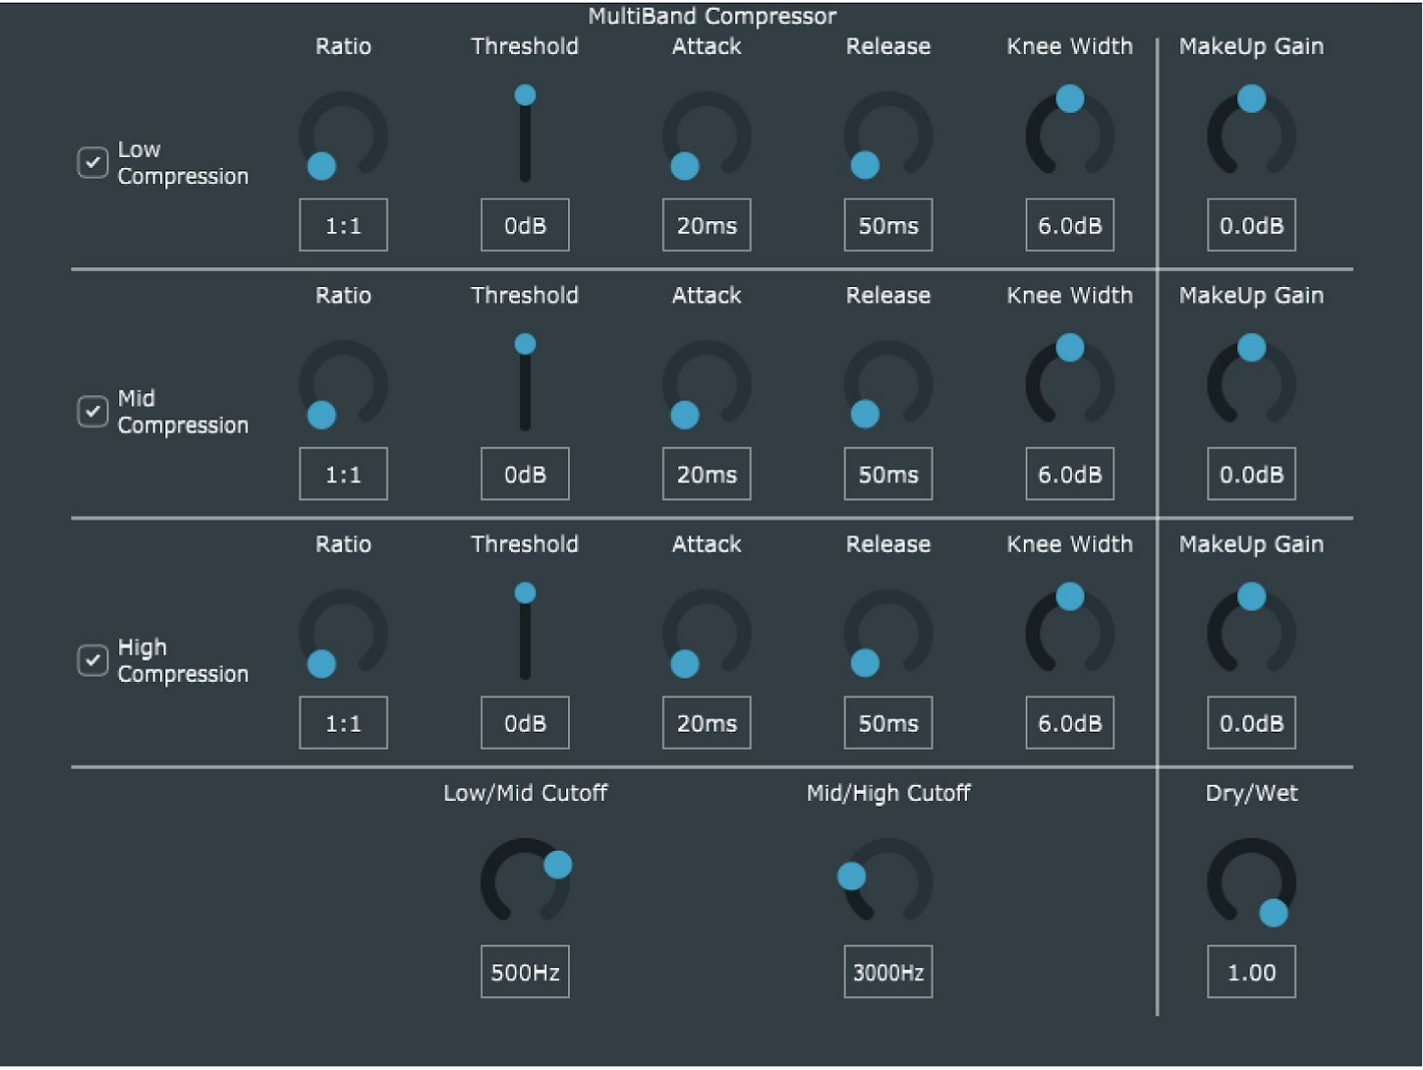Disable the High Compression checkbox
Image resolution: width=1423 pixels, height=1070 pixels.
[92, 660]
